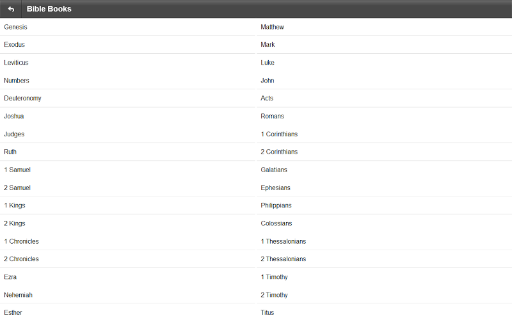
Task: Open the book of Joshua
Action: (14, 116)
